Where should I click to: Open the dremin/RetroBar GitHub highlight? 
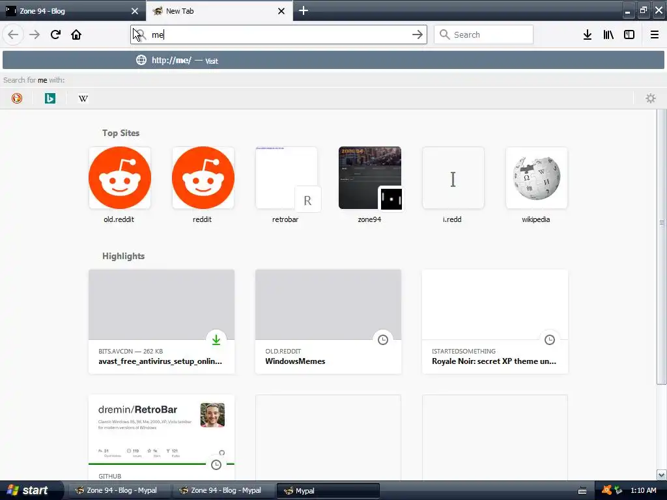[x=162, y=437]
